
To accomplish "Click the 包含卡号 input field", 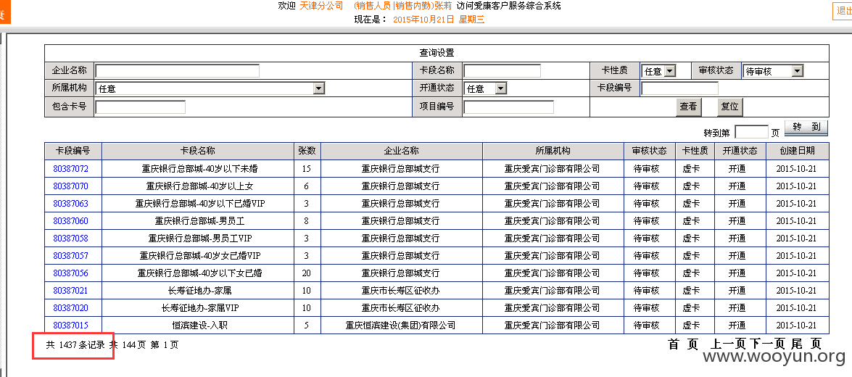I will [140, 107].
